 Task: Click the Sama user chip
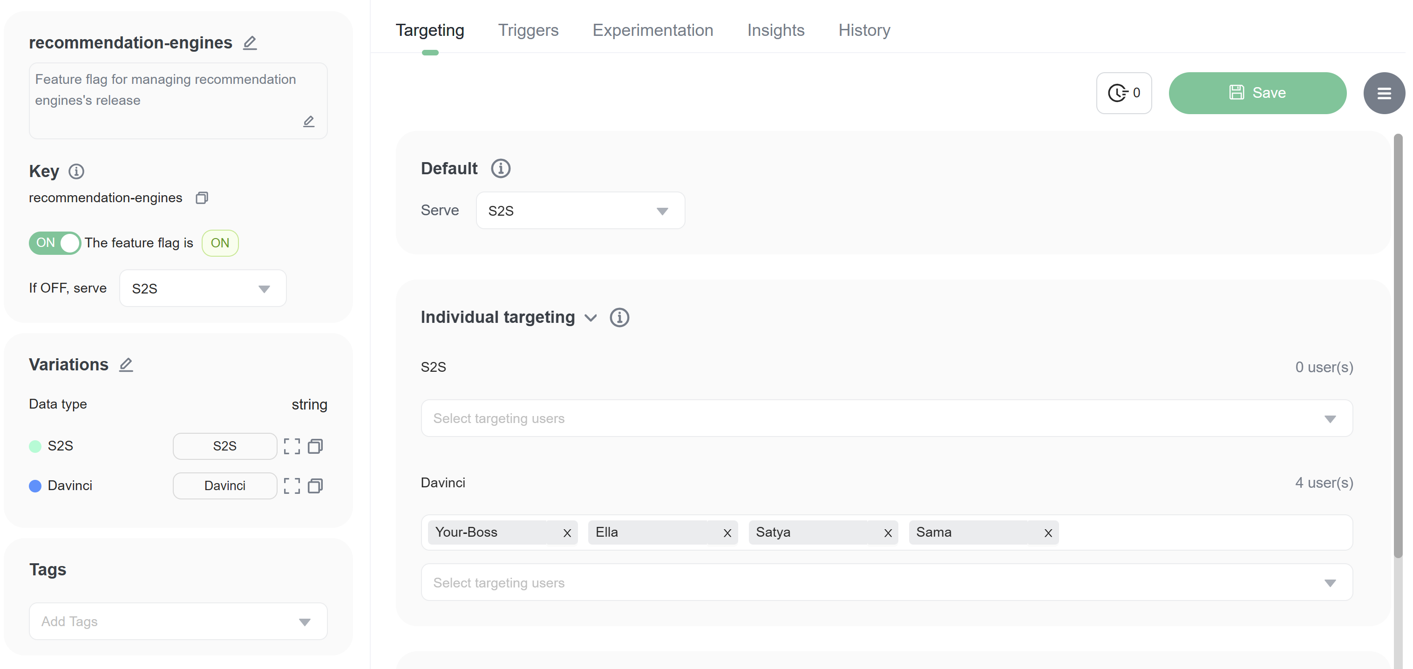[x=984, y=532]
